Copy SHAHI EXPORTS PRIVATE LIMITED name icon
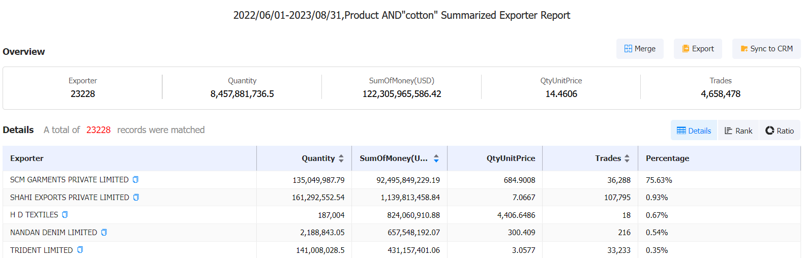This screenshot has width=802, height=258. (x=136, y=198)
